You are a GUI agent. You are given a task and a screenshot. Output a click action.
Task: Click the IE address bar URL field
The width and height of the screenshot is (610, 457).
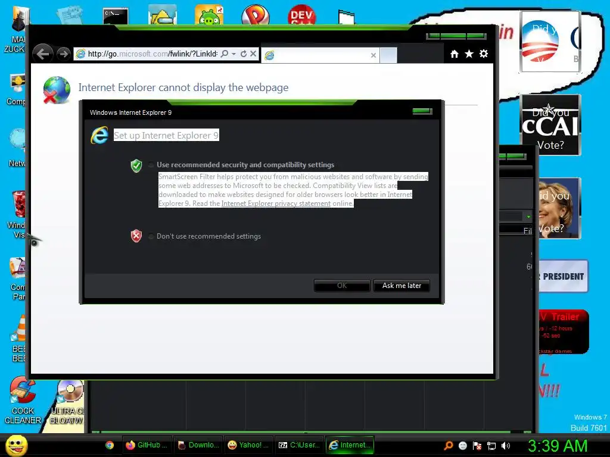point(152,54)
